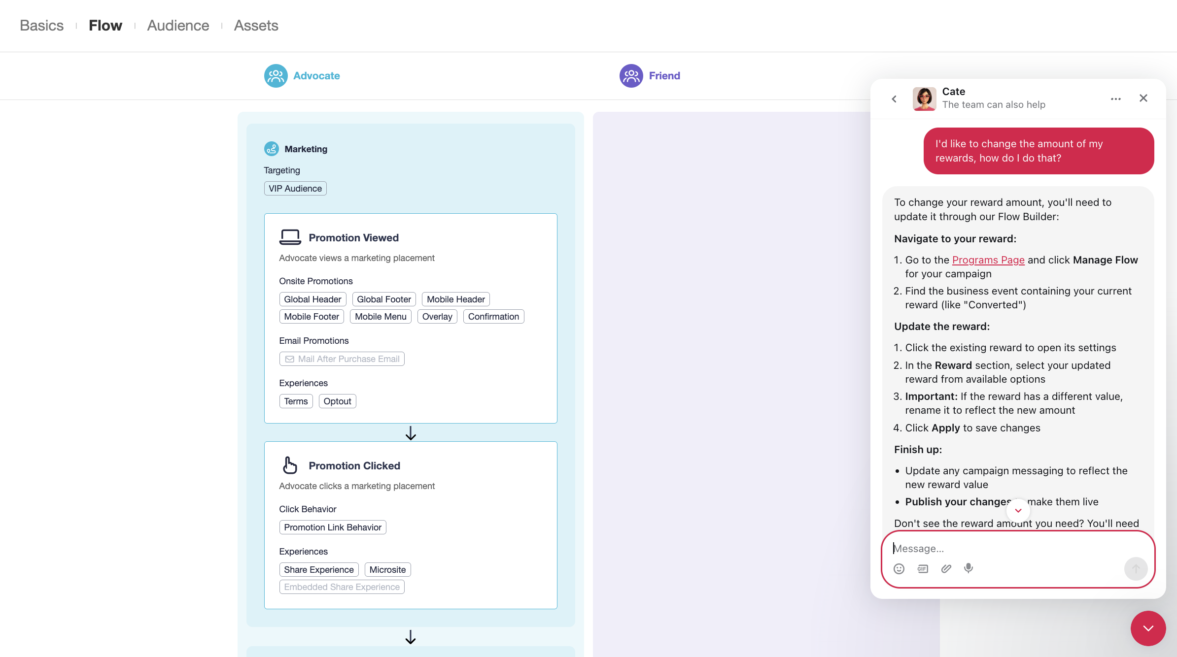Switch to the Basics tab
The width and height of the screenshot is (1177, 657).
click(x=42, y=26)
